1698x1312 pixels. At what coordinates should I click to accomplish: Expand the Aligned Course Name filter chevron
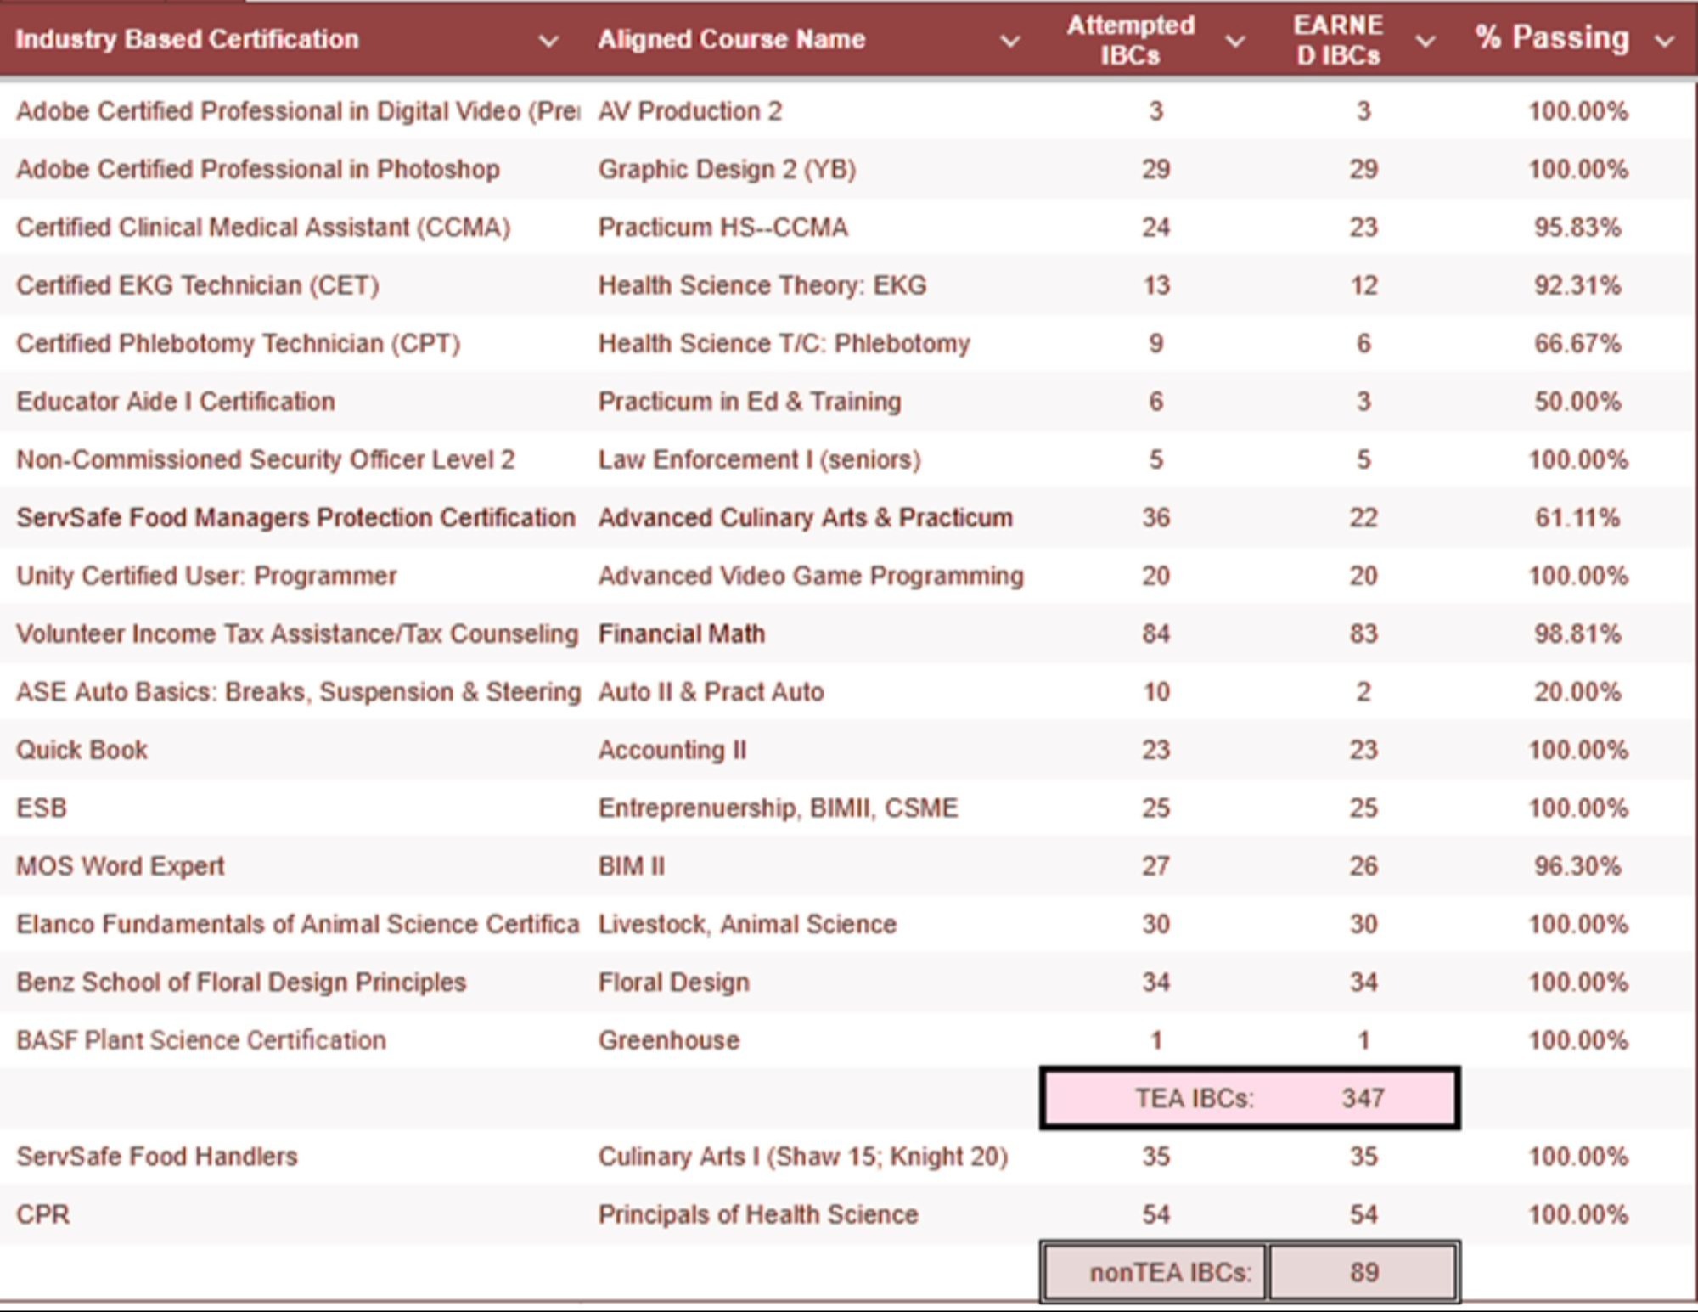[x=1009, y=39]
